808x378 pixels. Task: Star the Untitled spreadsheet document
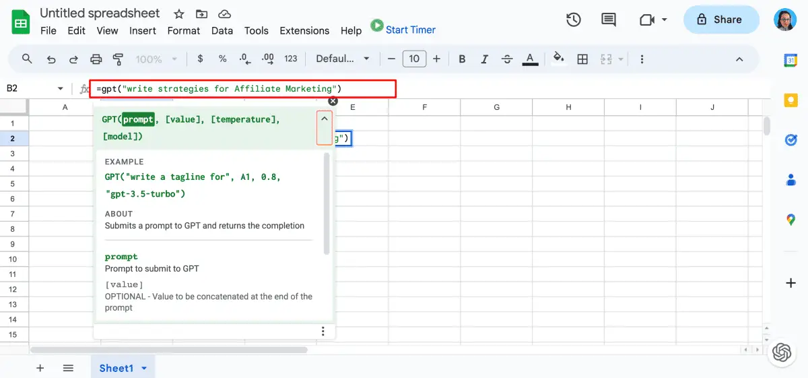coord(179,13)
